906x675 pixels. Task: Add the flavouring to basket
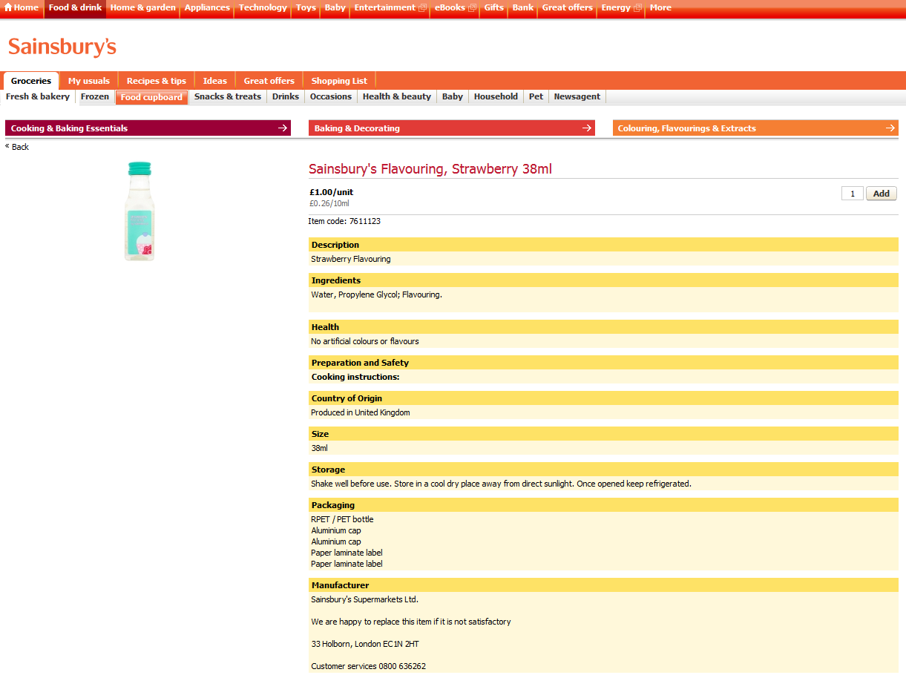(882, 194)
